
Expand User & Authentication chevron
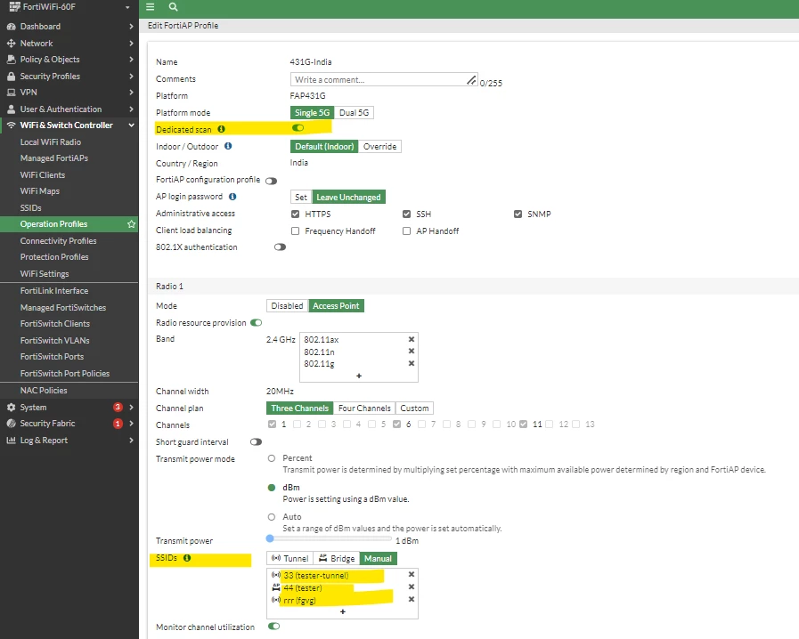(131, 109)
